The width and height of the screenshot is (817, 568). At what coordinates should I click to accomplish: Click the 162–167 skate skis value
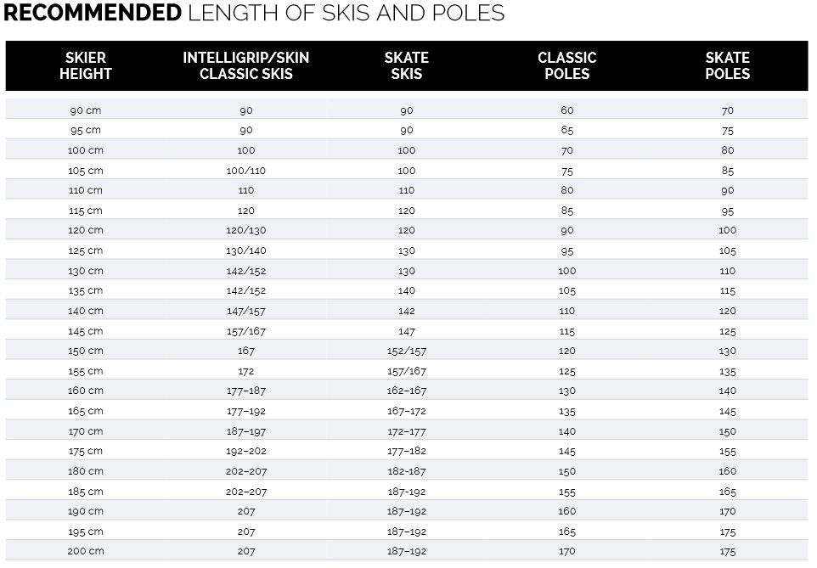click(x=406, y=391)
